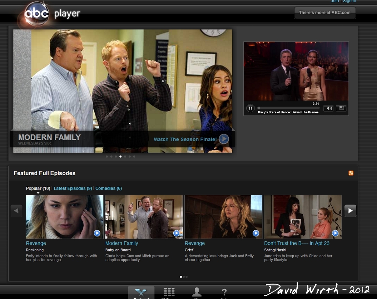
Task: Pause the Macy's Stars of Dance video
Action: (x=250, y=108)
